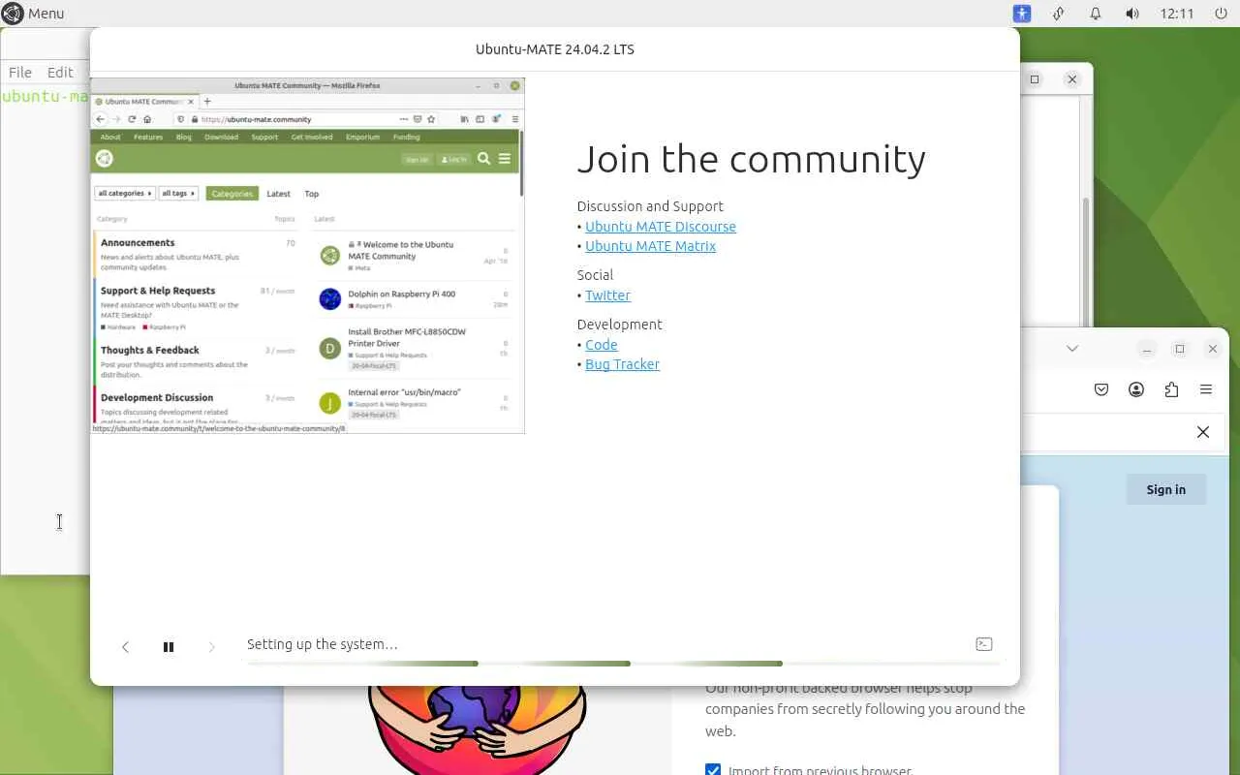This screenshot has height=775, width=1240.
Task: Click the 12:11 clock in the panel
Action: [x=1177, y=14]
